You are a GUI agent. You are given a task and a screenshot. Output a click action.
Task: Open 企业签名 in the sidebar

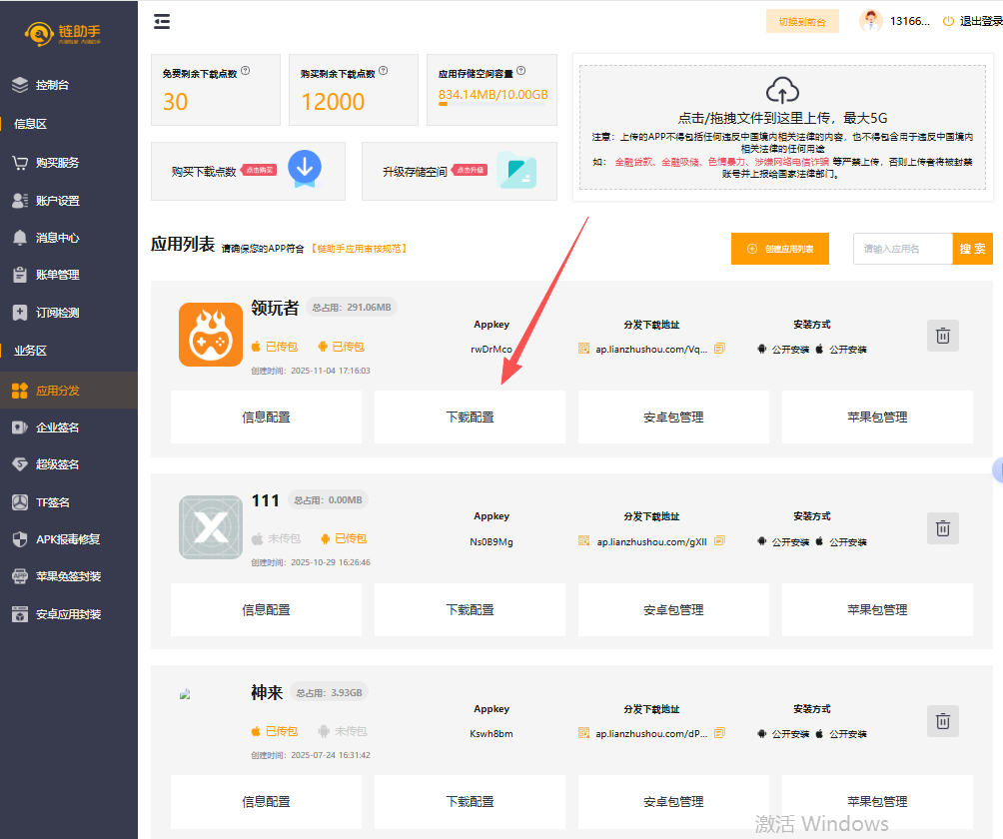click(x=57, y=427)
